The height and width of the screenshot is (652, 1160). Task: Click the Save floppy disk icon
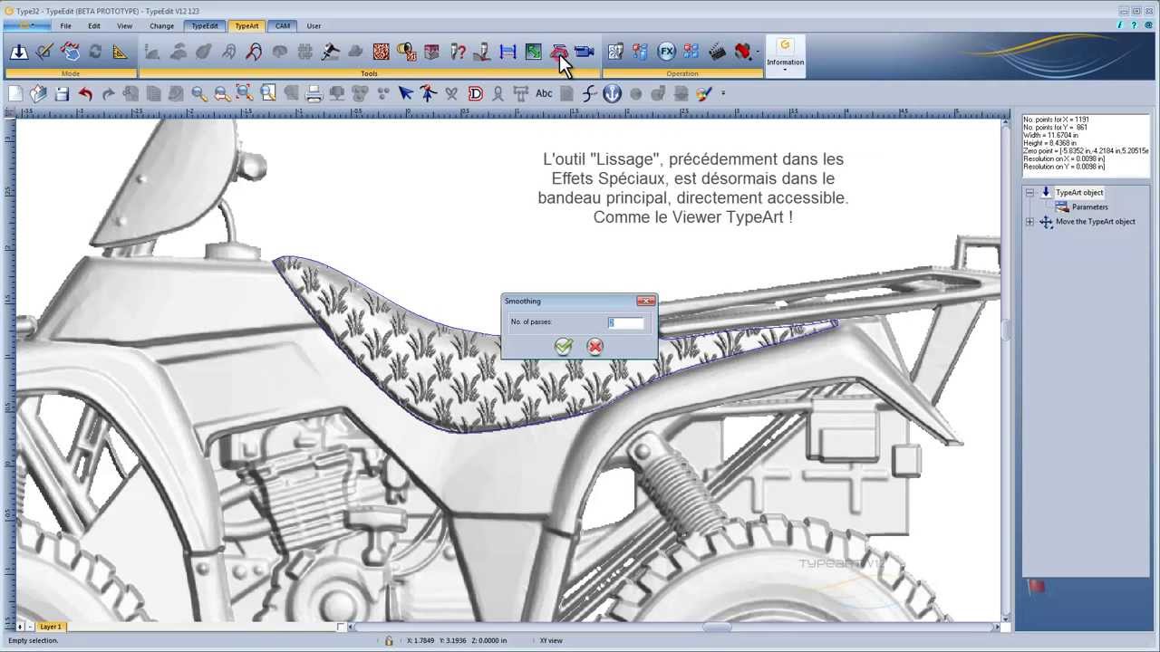[x=62, y=93]
